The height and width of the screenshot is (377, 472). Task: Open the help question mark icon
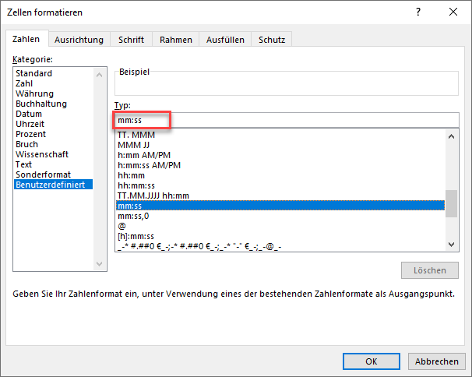coord(418,12)
